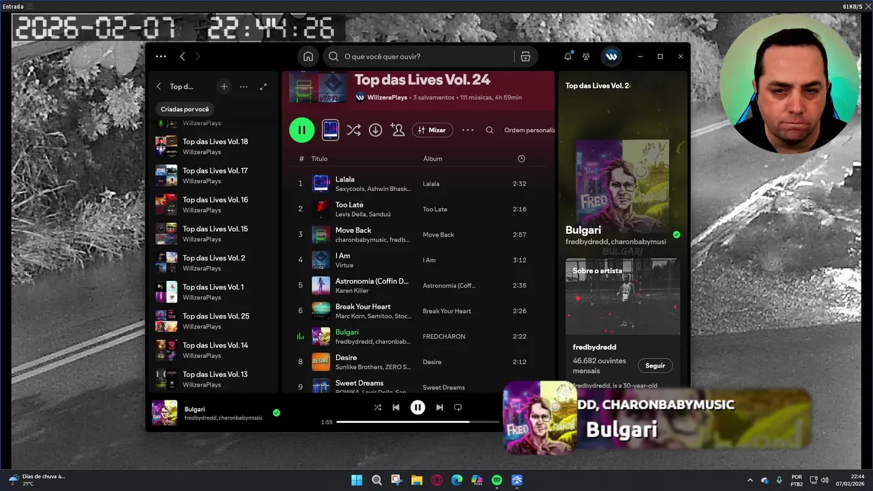Image resolution: width=873 pixels, height=491 pixels.
Task: Click the Seguir button for fredbydredd
Action: (x=655, y=366)
